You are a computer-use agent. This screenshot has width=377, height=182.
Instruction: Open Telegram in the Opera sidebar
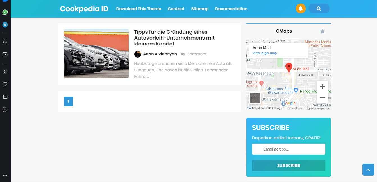[5, 25]
